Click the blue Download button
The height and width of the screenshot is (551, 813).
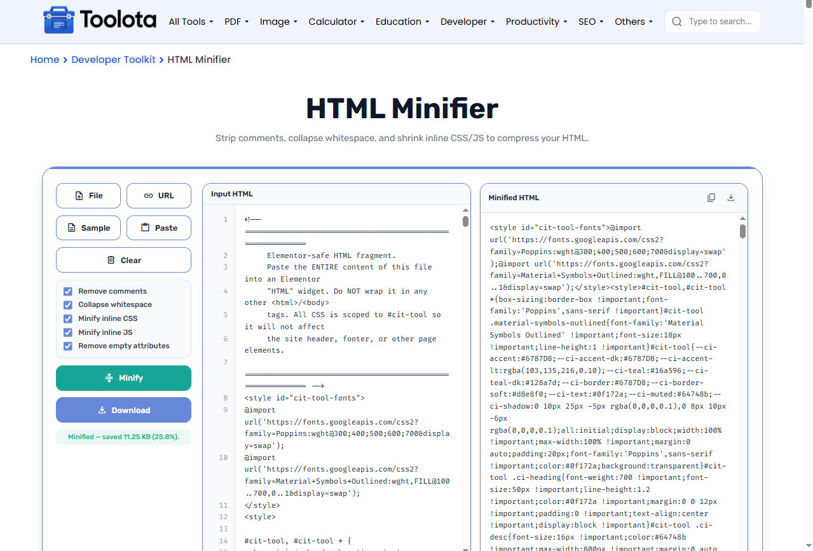tap(123, 410)
